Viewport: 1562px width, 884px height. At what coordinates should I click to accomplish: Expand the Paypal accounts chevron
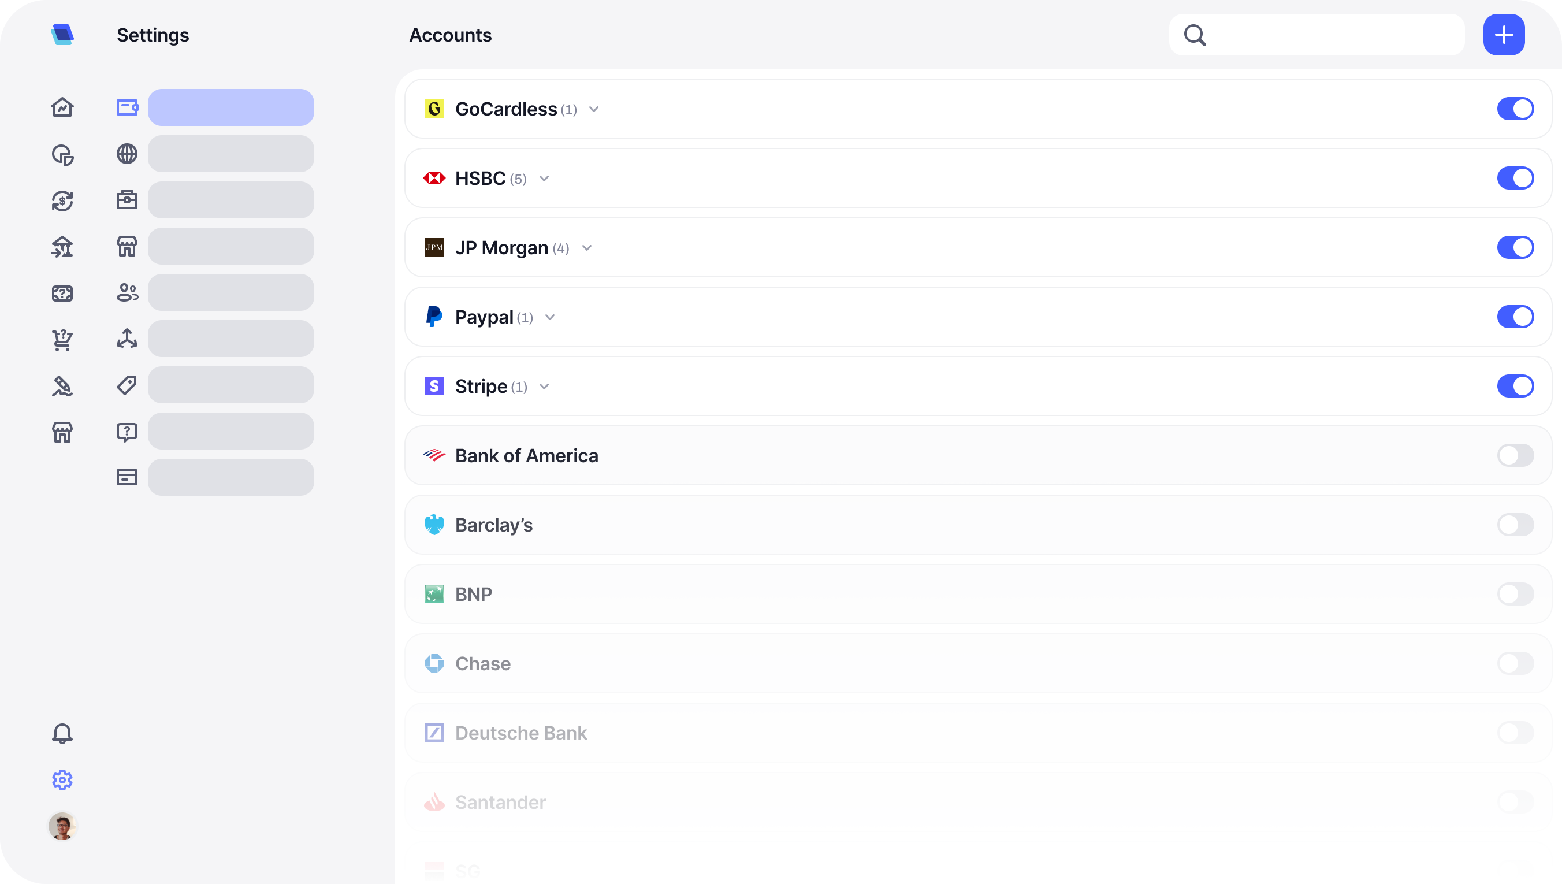click(x=550, y=317)
